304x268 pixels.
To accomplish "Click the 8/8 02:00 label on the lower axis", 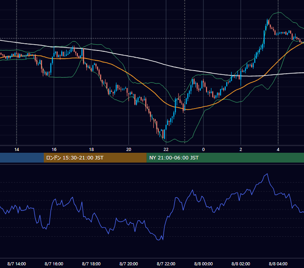I will click(241, 264).
